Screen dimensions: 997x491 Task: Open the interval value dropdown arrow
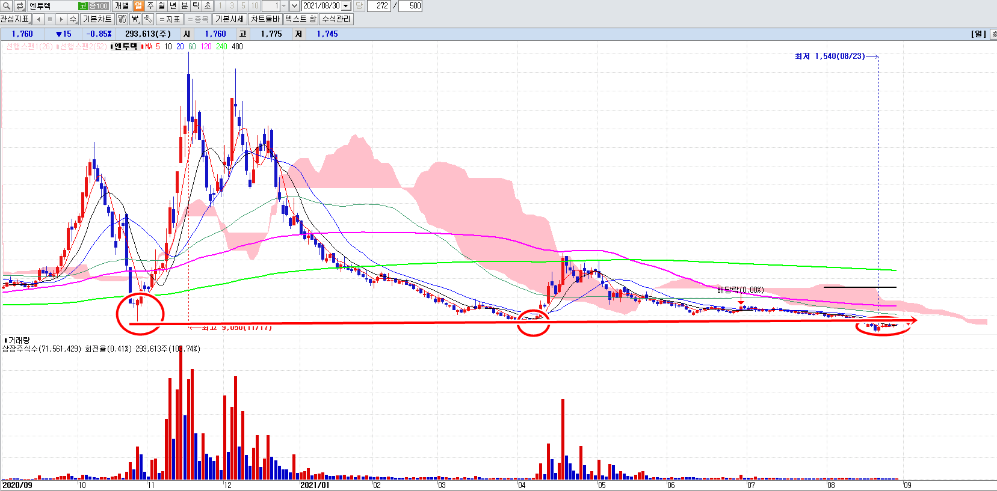(284, 6)
